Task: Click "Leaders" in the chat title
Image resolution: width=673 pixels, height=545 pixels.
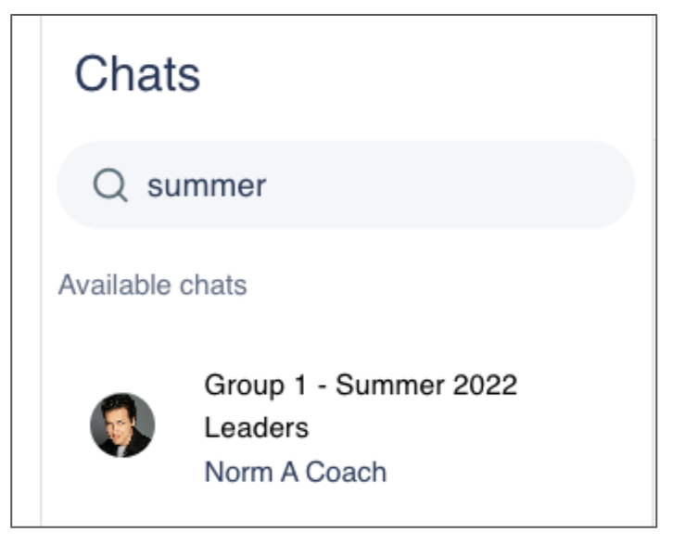Action: pos(256,428)
